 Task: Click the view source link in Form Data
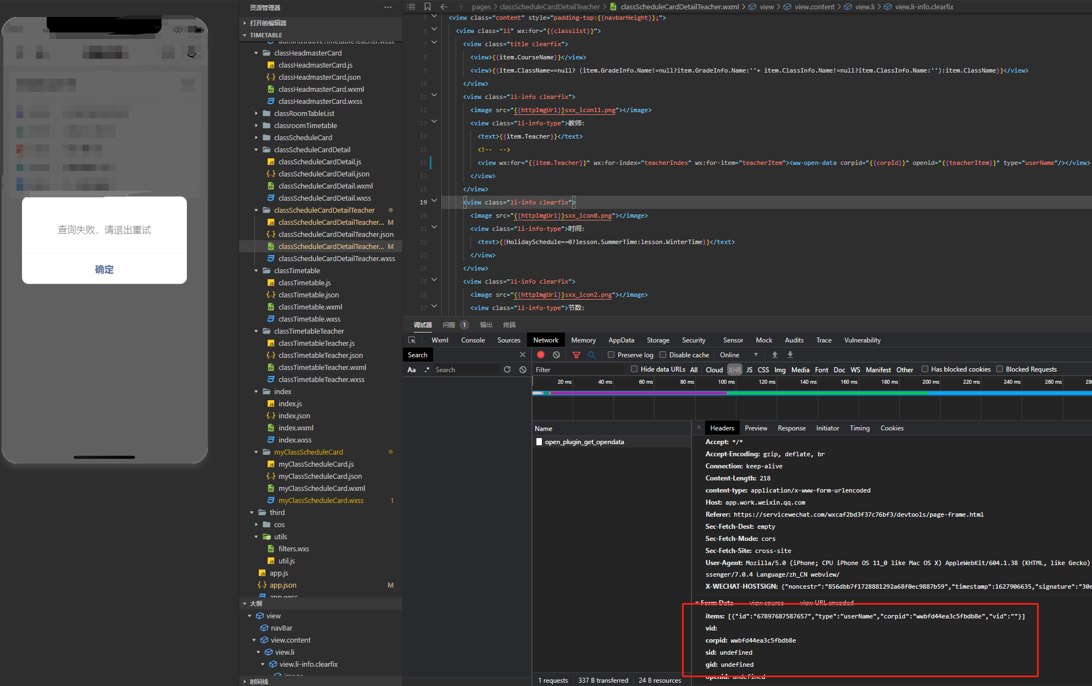pyautogui.click(x=766, y=603)
